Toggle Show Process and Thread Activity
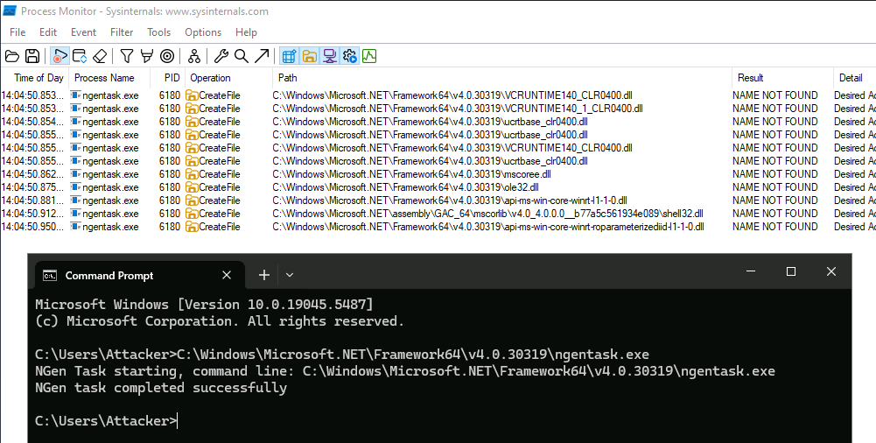 click(x=350, y=56)
